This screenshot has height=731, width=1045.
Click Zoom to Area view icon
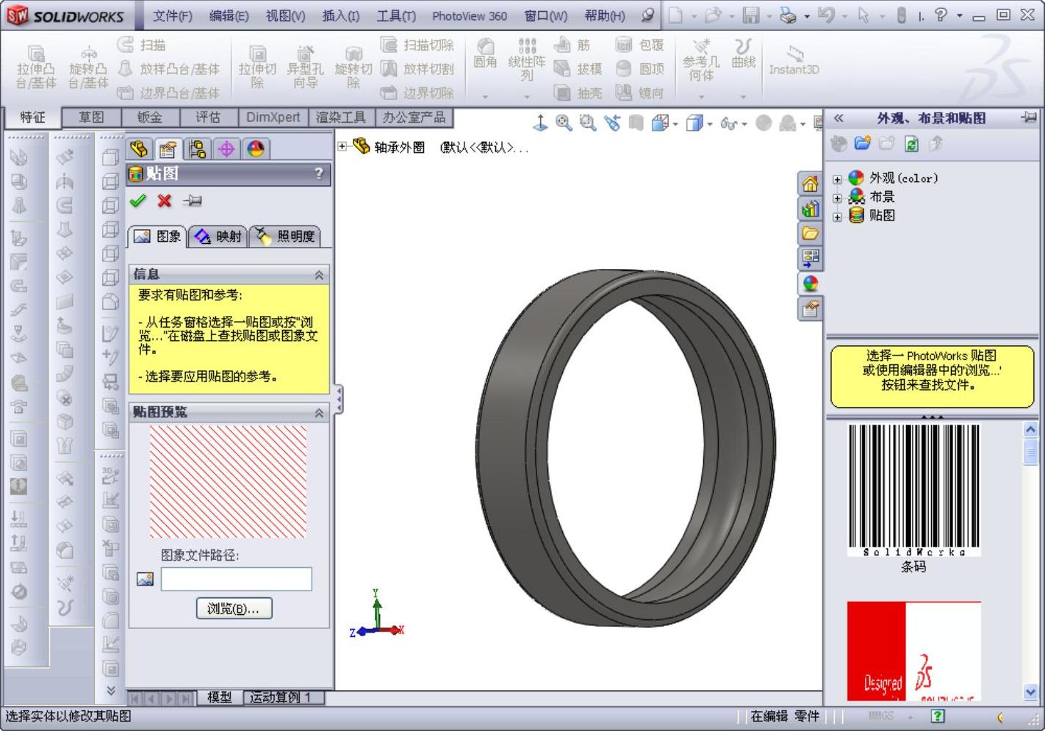click(587, 123)
